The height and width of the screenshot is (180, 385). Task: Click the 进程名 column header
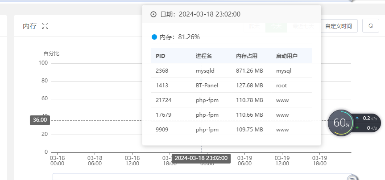(x=203, y=56)
